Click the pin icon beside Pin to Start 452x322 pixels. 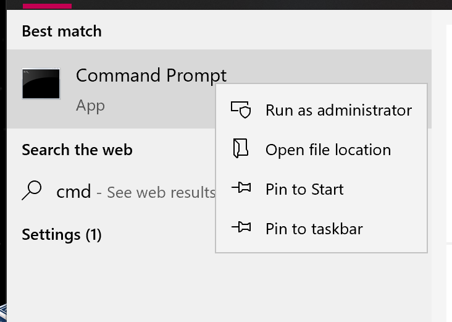point(241,189)
